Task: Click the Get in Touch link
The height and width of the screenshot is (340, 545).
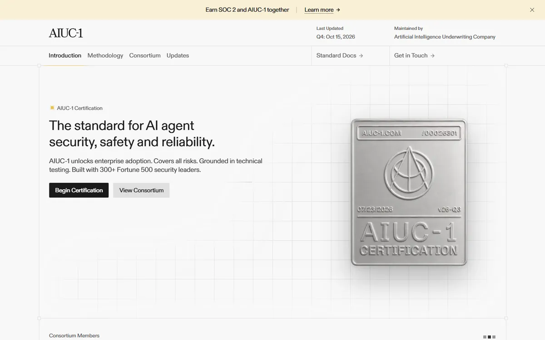Action: pos(414,55)
